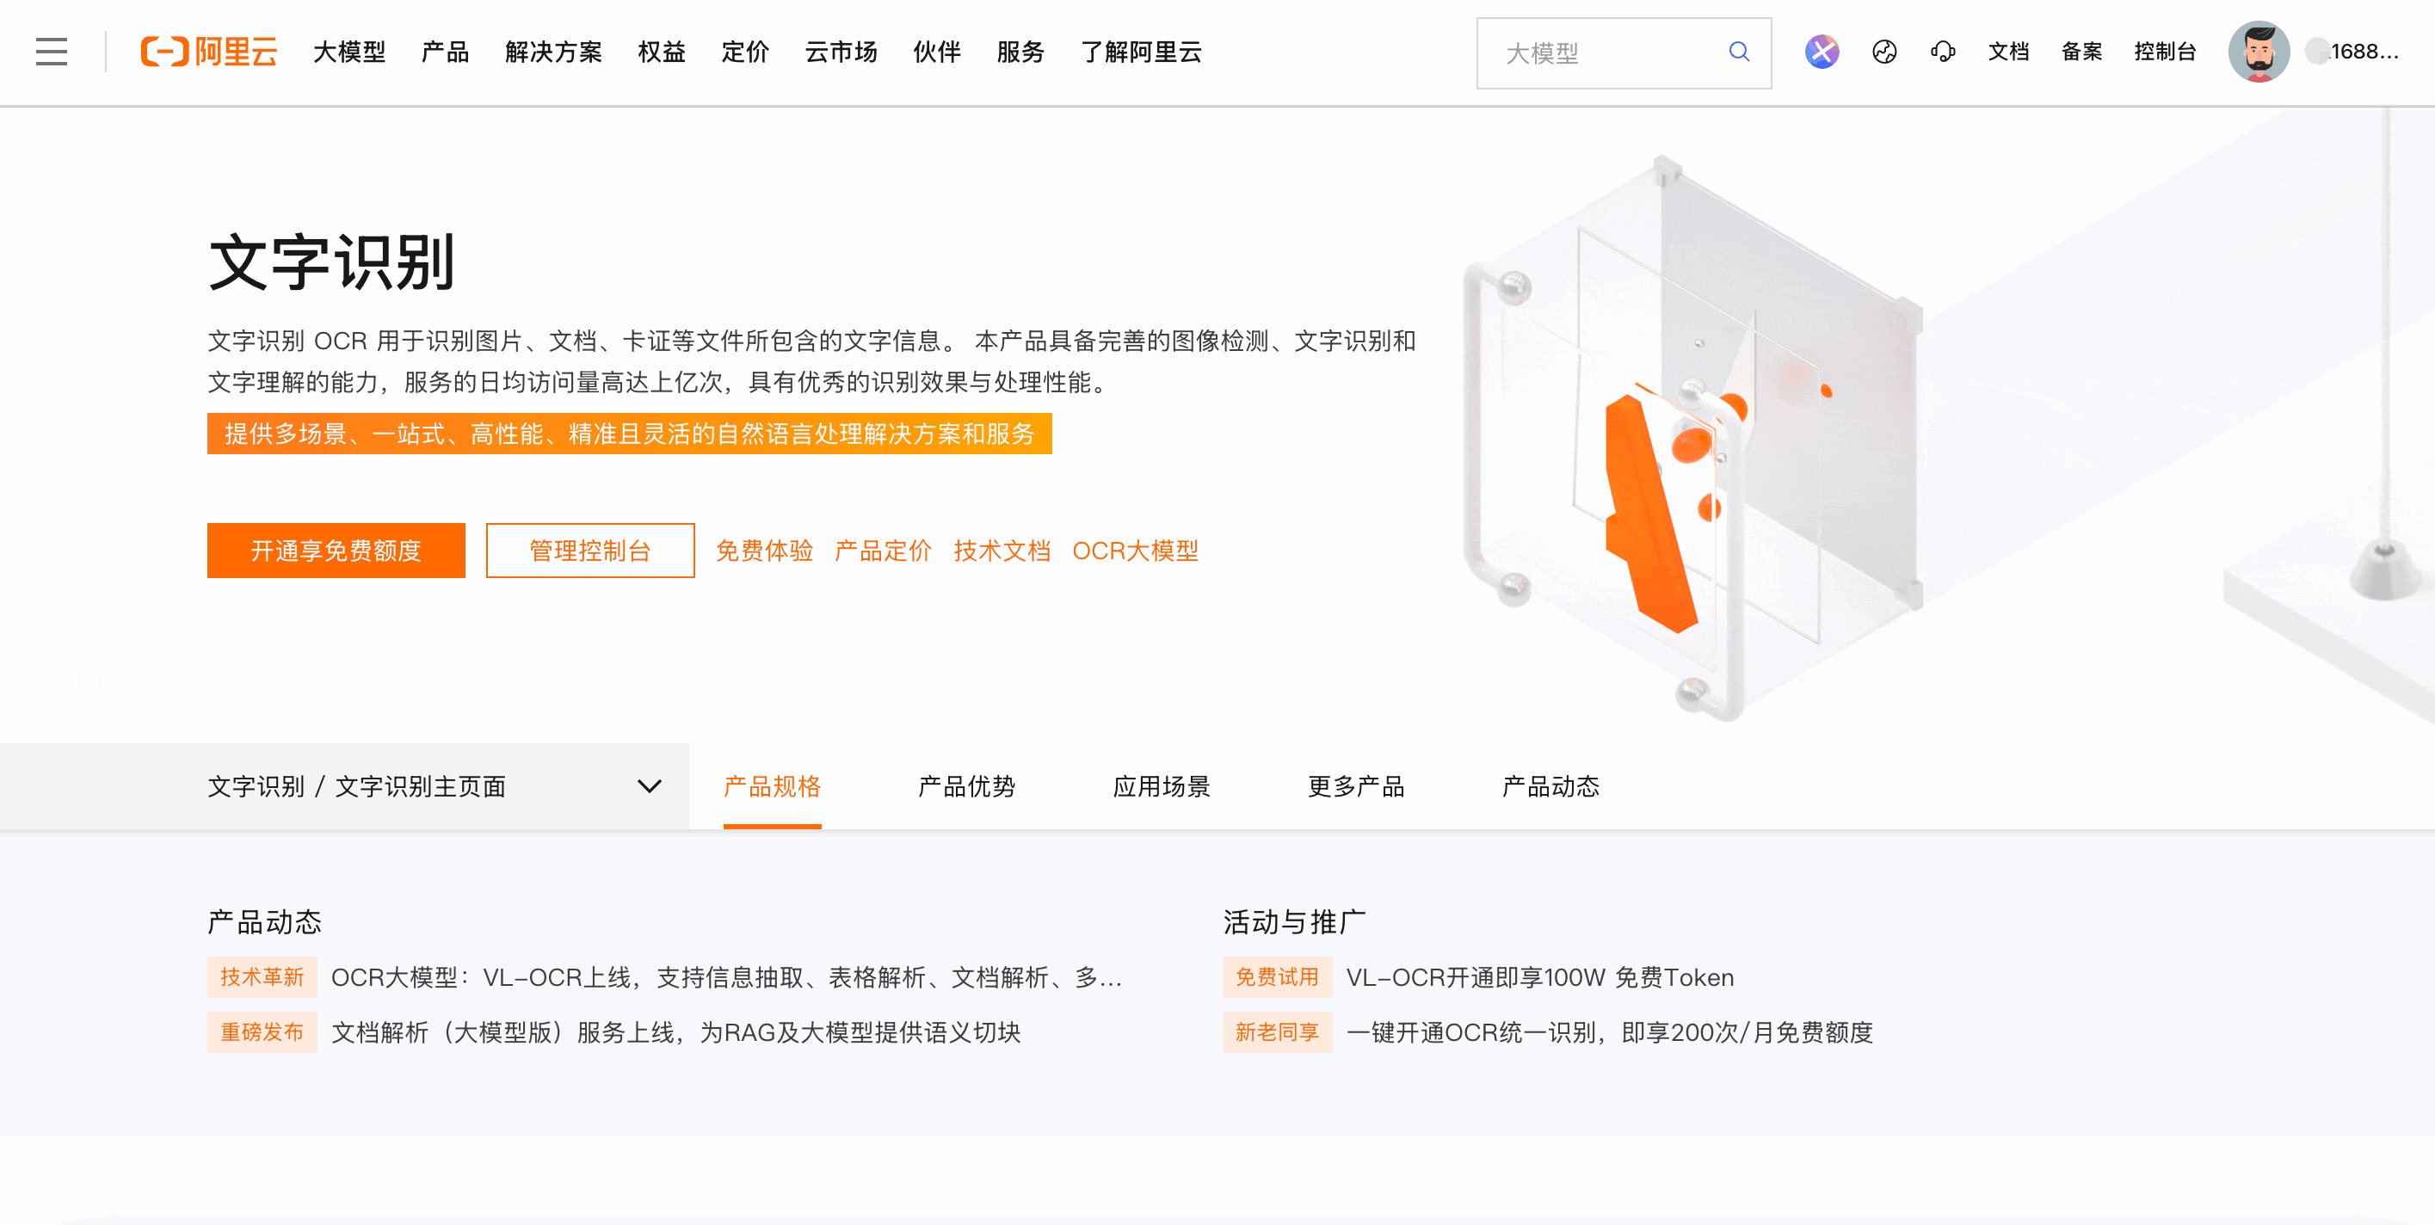Viewport: 2435px width, 1225px height.
Task: Open the 权益 nav menu
Action: (662, 52)
